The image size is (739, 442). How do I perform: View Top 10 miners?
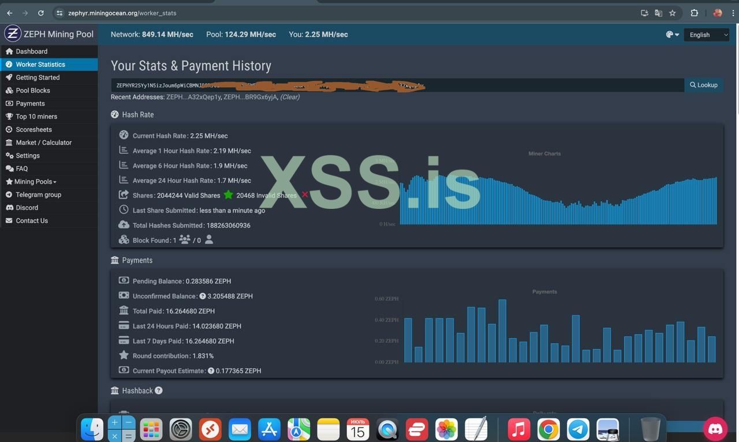click(48, 117)
